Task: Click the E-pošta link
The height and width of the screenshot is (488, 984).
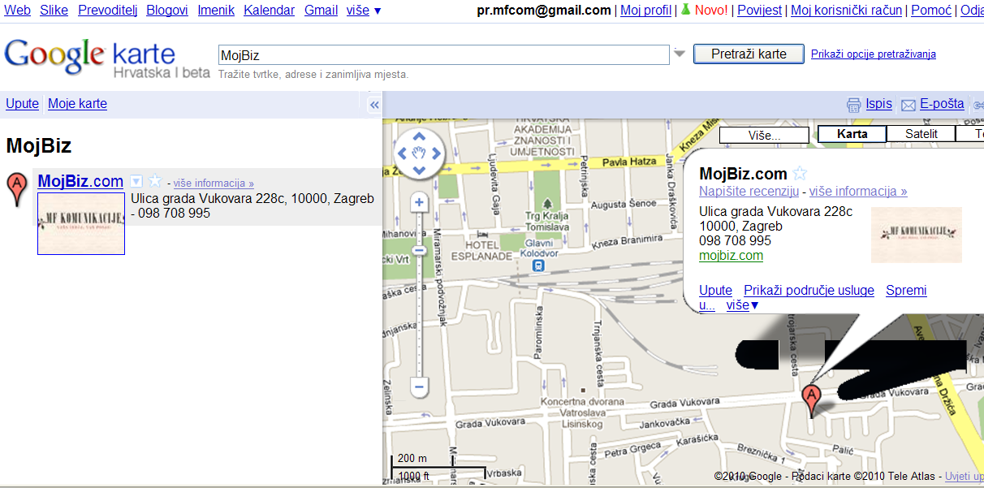Action: click(942, 104)
